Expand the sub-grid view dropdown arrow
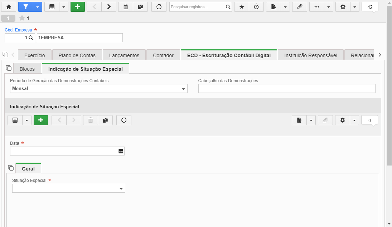The width and height of the screenshot is (392, 227). click(x=27, y=120)
